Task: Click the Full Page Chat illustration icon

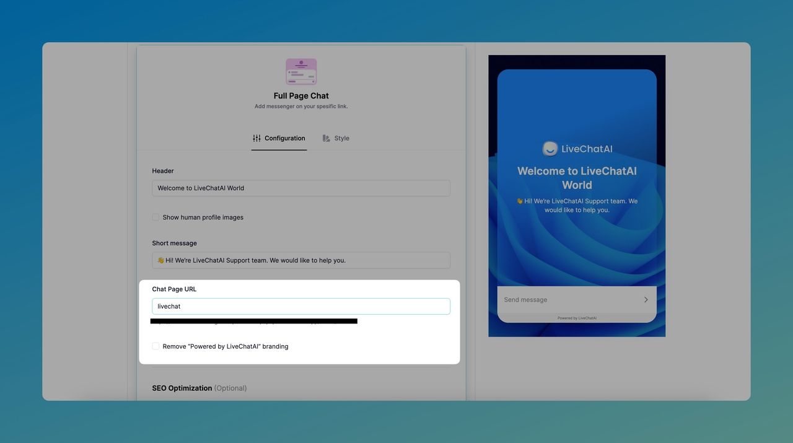Action: coord(301,72)
